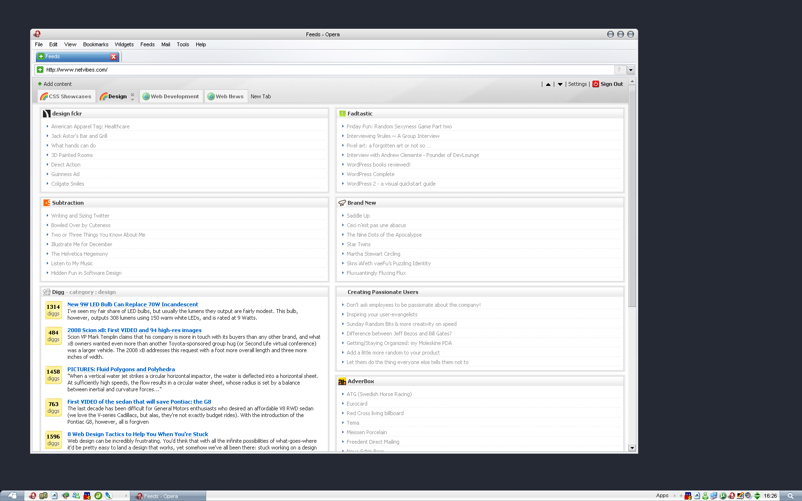Open the address bar dropdown arrow
Viewport: 802px width, 501px height.
coord(631,70)
